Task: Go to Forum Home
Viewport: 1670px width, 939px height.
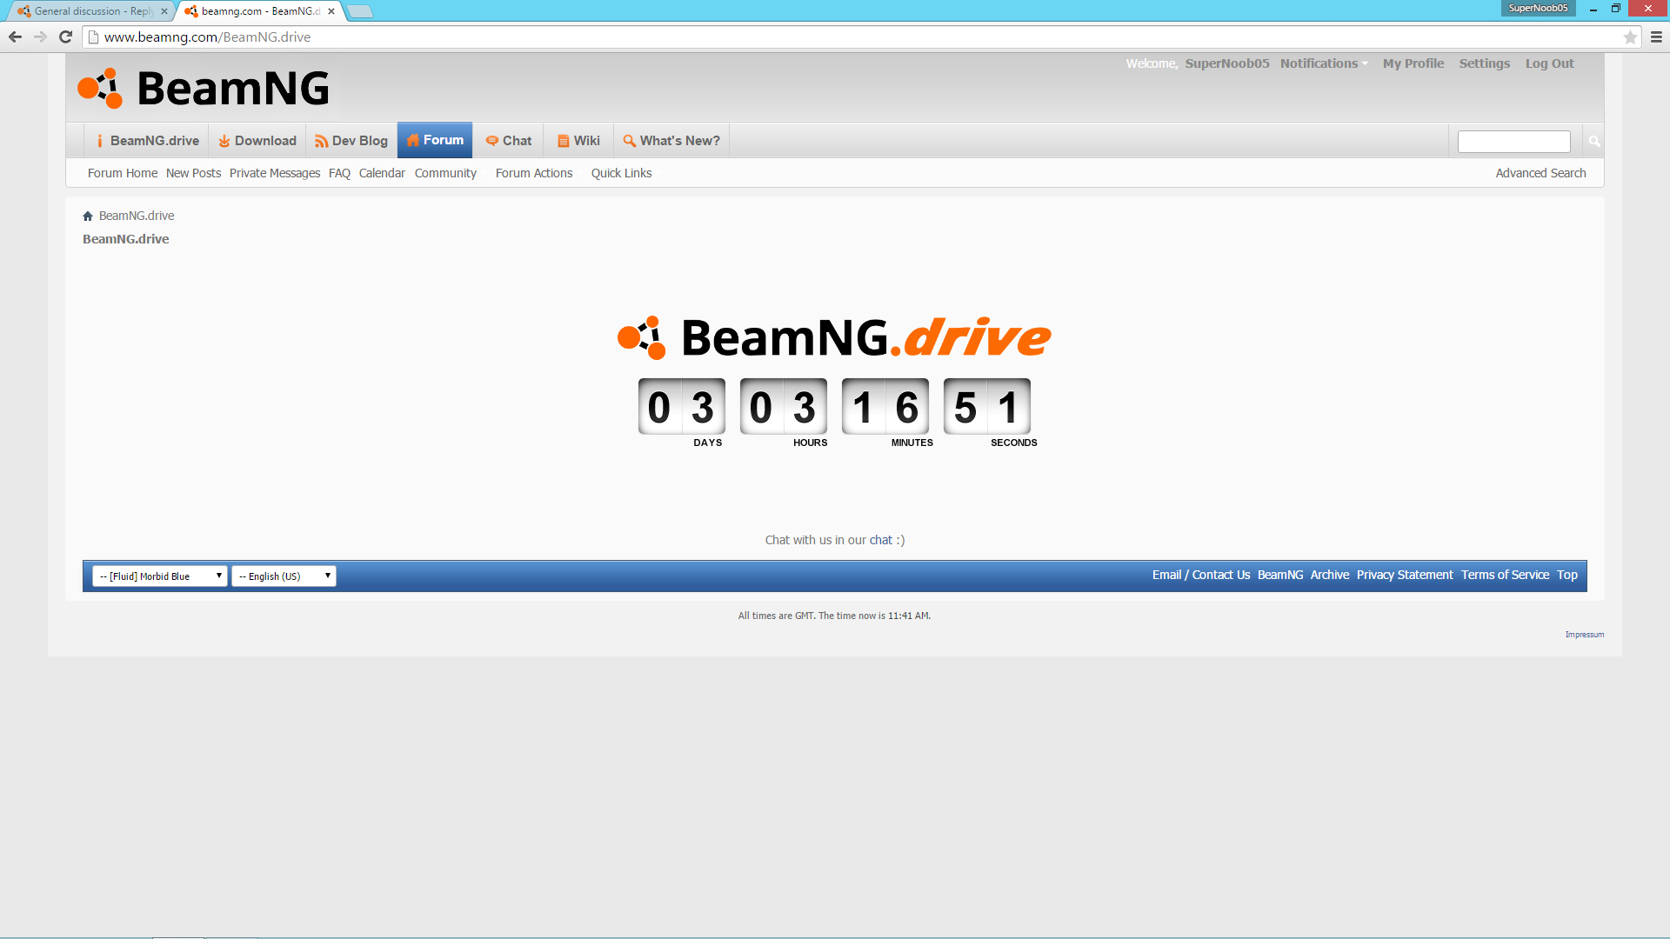Action: click(123, 173)
